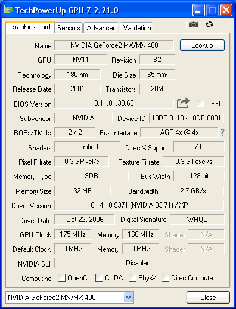Click the Bus Interface question mark

click(x=222, y=132)
